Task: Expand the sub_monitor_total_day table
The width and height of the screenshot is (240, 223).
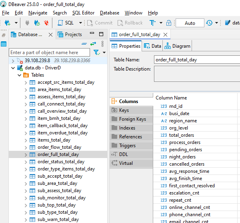Action: pos(26,198)
